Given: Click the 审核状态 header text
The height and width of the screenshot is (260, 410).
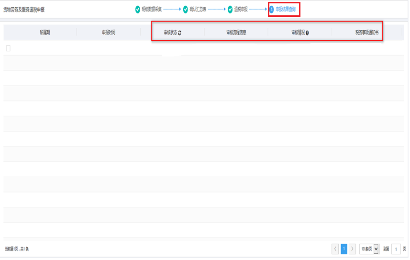Looking at the screenshot, I should click(170, 33).
